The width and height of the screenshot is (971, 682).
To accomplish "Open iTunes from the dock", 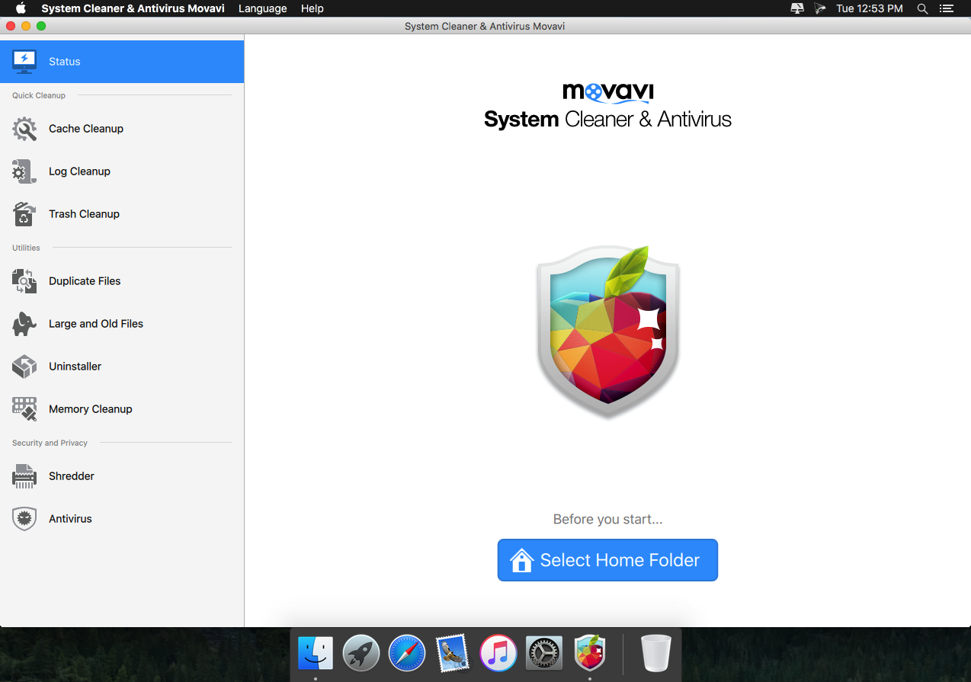I will (x=498, y=653).
